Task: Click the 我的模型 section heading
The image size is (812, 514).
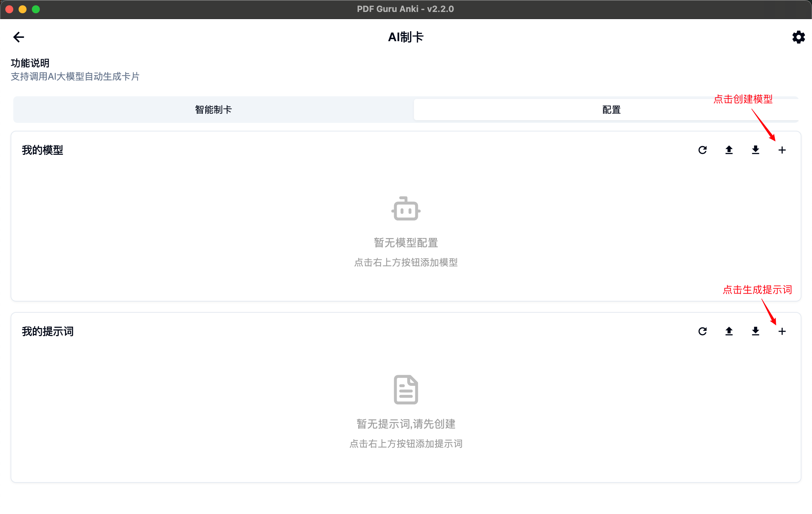Action: tap(42, 150)
